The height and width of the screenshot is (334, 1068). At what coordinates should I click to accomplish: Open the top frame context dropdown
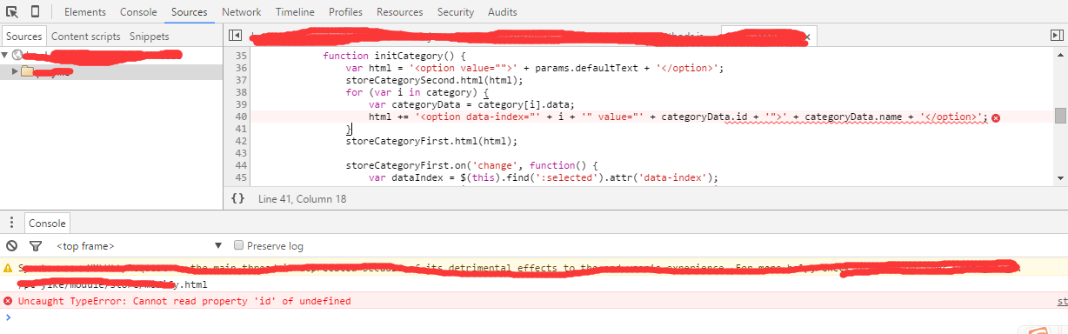pyautogui.click(x=139, y=246)
